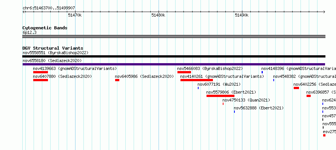Open the nsv6402256 variant label
The height and width of the screenshot is (150, 336).
315,84
